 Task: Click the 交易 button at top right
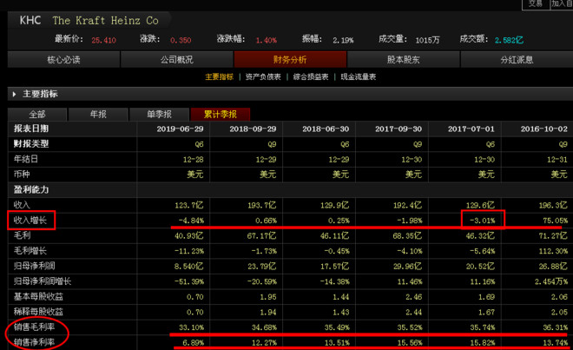536,4
